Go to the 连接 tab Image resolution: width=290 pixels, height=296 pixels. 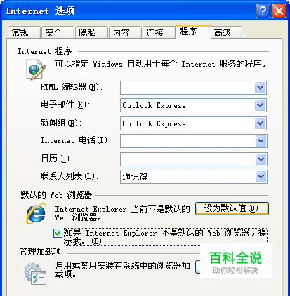point(159,32)
